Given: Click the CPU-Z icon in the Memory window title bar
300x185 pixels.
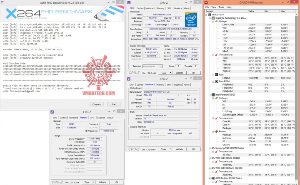Looking at the screenshot, I should 52,112.
